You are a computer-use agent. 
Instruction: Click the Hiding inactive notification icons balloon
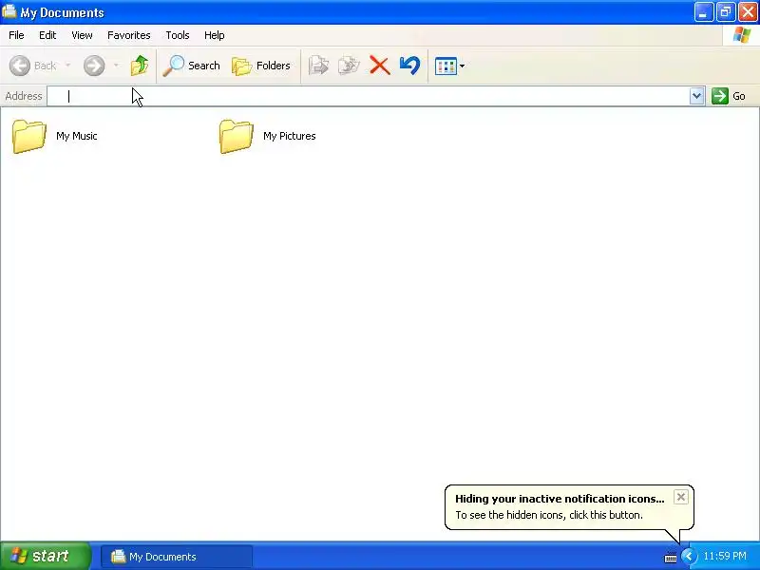[x=569, y=507]
